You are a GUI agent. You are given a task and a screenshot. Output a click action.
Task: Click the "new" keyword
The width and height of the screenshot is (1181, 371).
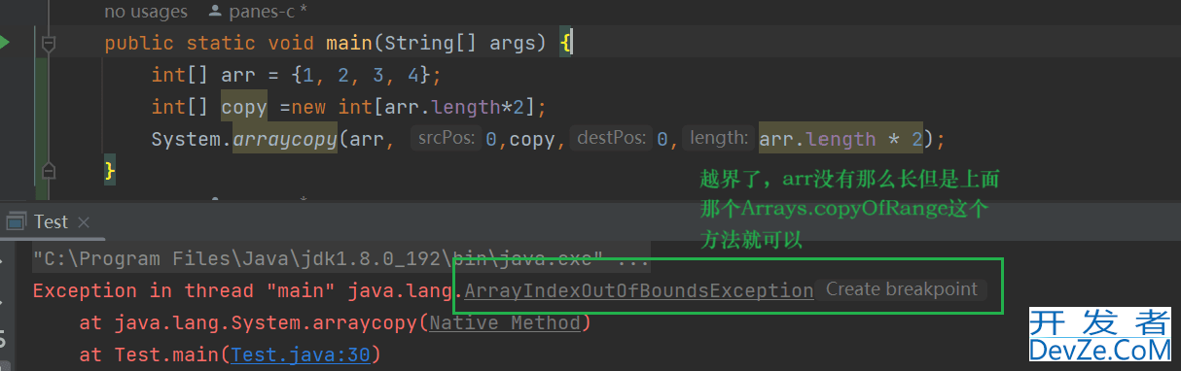pyautogui.click(x=308, y=107)
